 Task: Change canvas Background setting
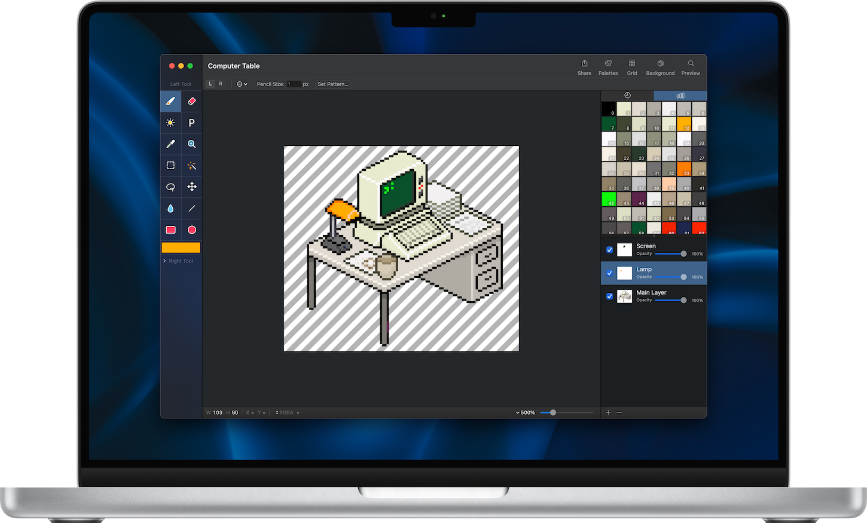(x=660, y=68)
